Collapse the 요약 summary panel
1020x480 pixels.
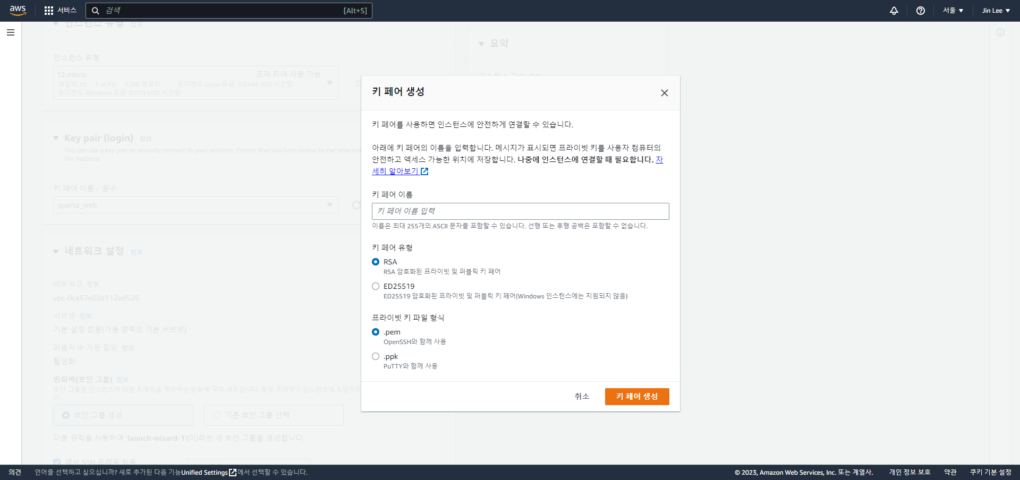(x=481, y=44)
